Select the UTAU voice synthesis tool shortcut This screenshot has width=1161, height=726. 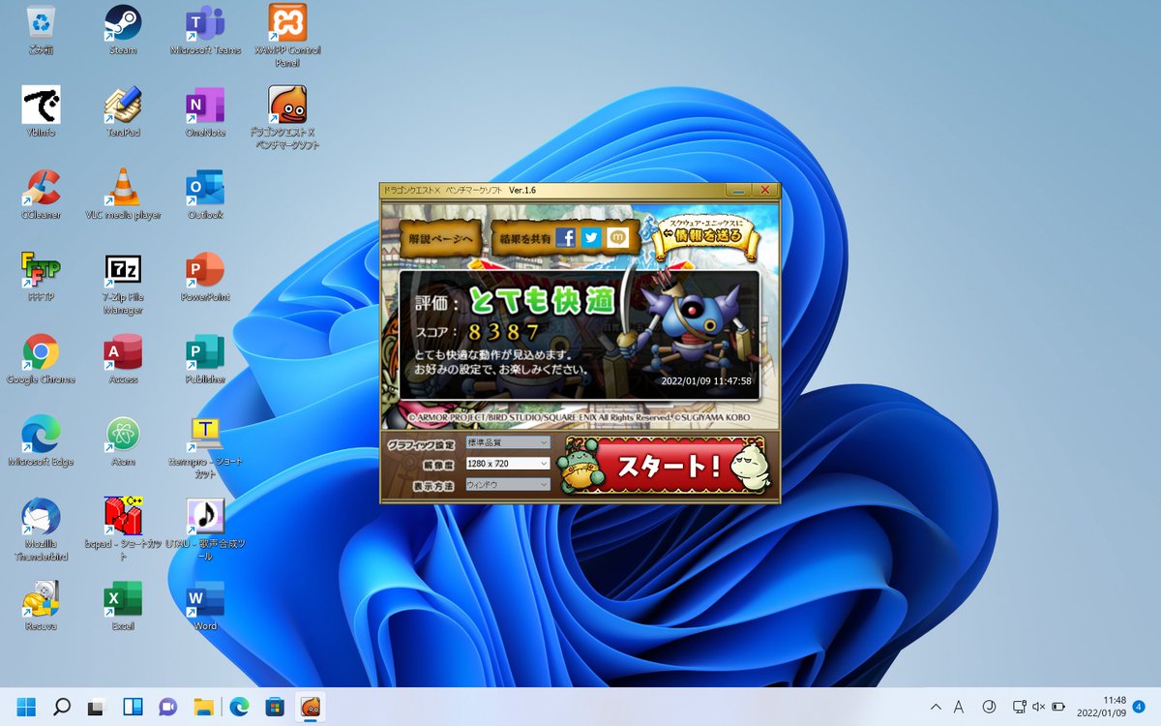[205, 529]
